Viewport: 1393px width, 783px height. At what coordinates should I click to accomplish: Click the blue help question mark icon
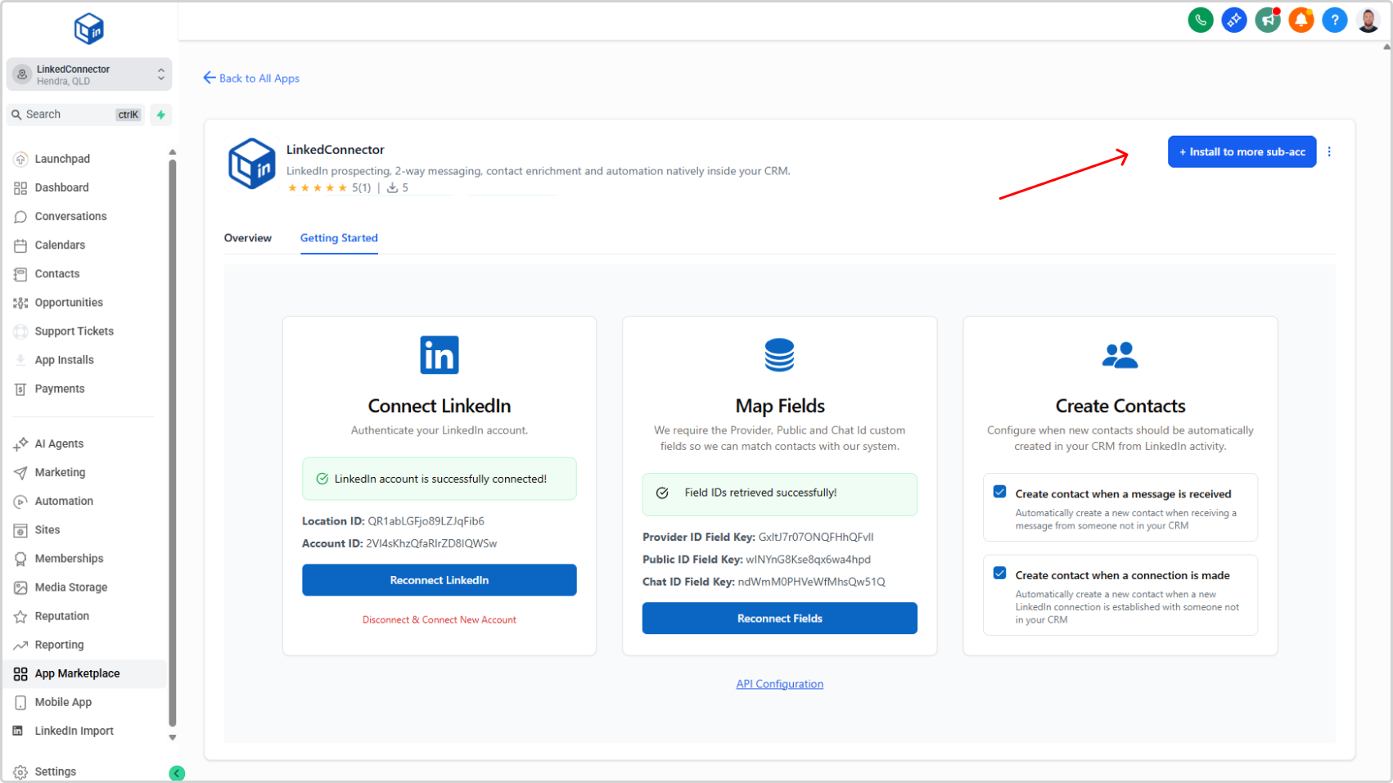tap(1334, 20)
